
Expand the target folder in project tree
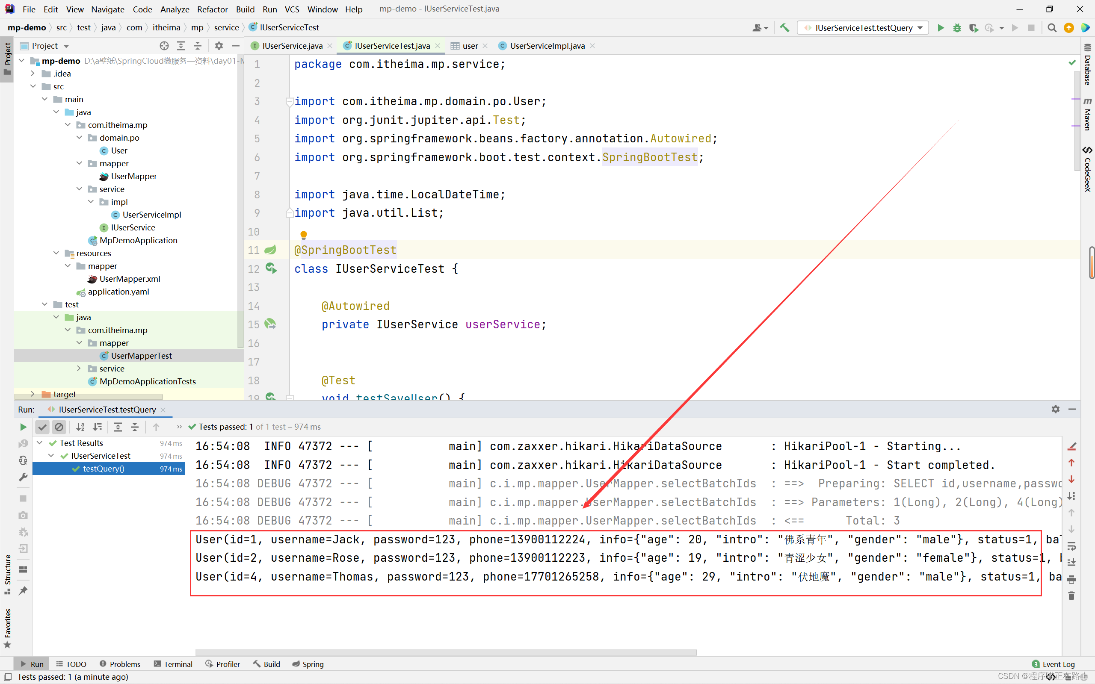(33, 394)
